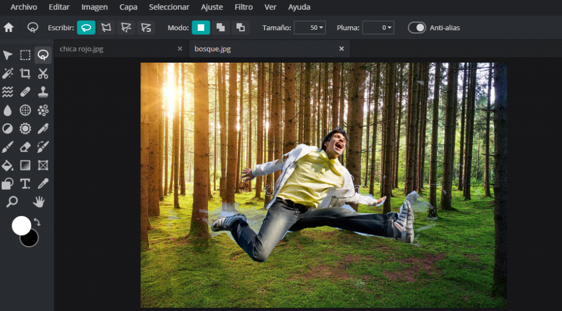The width and height of the screenshot is (562, 311).
Task: Toggle the Anti-alias switch
Action: pyautogui.click(x=417, y=27)
